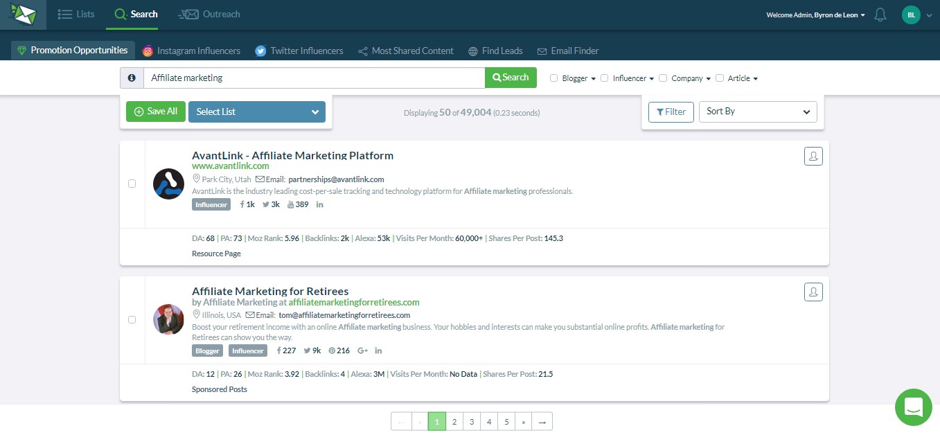The image size is (940, 435).
Task: Select the Affiliate Marketing for Retirees checkbox
Action: pos(132,319)
